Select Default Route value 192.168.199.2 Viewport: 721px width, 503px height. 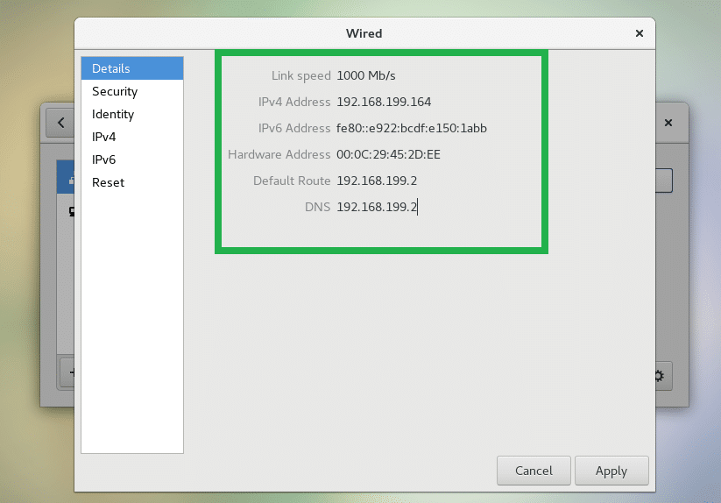coord(377,181)
